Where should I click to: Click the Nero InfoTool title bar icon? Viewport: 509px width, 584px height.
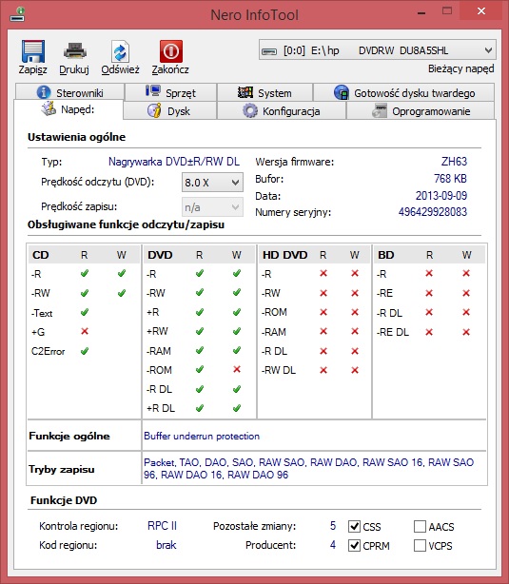pos(17,14)
